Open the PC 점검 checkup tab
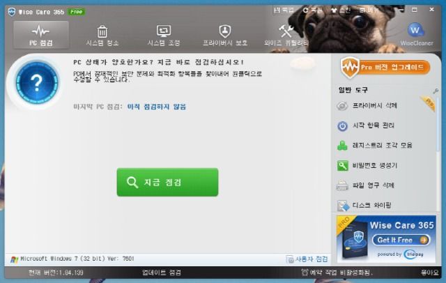This screenshot has height=283, width=446. [x=41, y=36]
